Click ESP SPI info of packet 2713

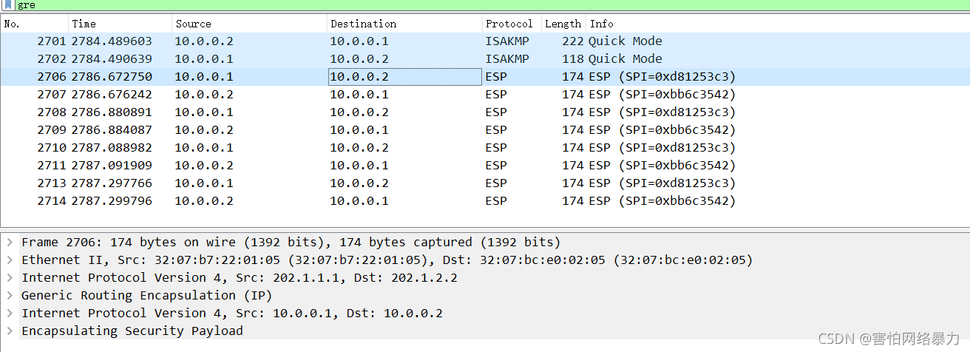(x=662, y=183)
